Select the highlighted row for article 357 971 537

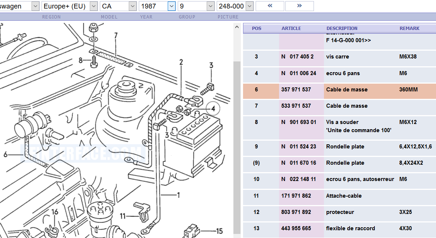[339, 90]
